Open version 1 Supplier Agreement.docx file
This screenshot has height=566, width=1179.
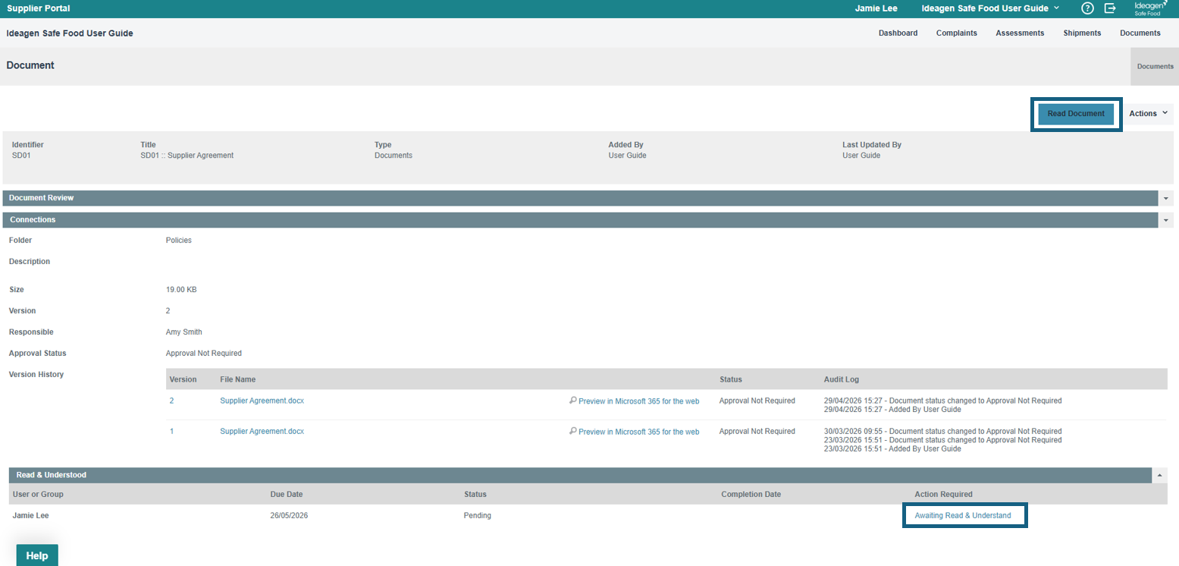click(x=262, y=431)
